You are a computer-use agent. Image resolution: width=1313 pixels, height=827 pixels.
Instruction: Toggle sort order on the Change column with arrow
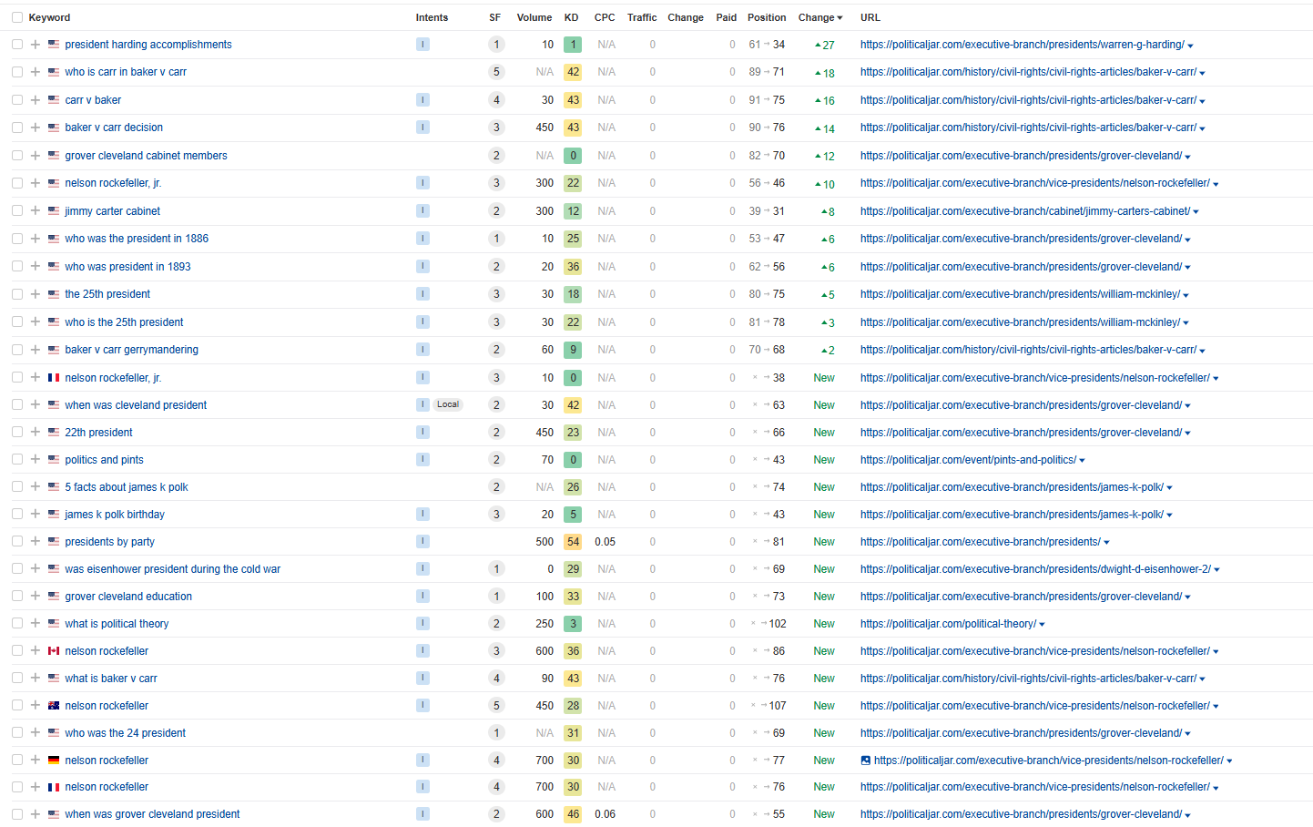coord(819,17)
